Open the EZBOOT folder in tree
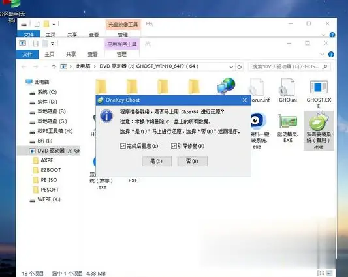The height and width of the screenshot is (277, 348). pyautogui.click(x=47, y=170)
